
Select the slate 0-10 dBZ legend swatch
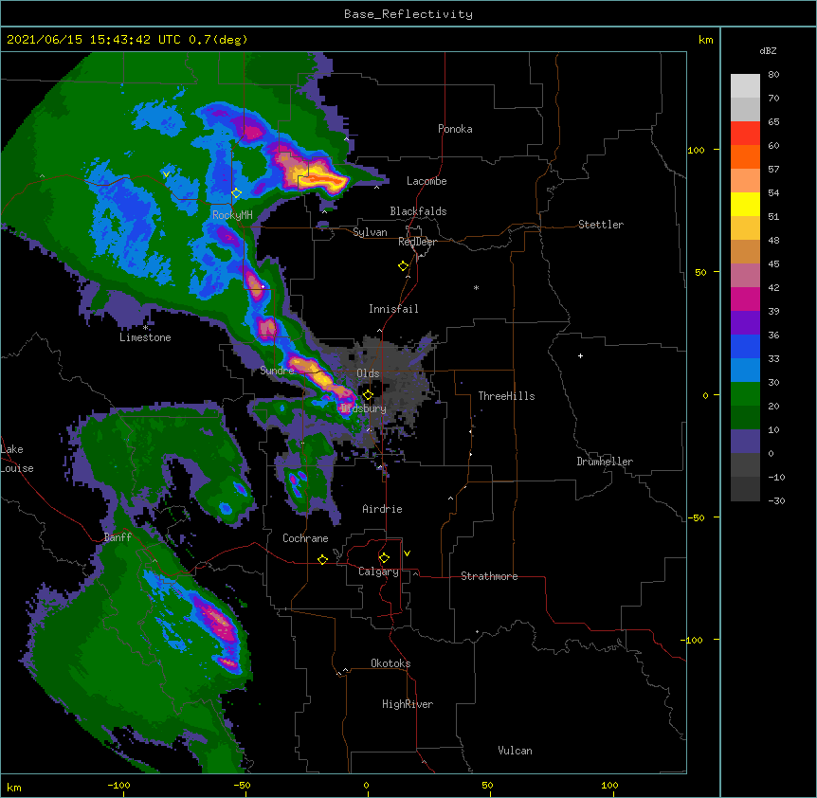tap(745, 442)
